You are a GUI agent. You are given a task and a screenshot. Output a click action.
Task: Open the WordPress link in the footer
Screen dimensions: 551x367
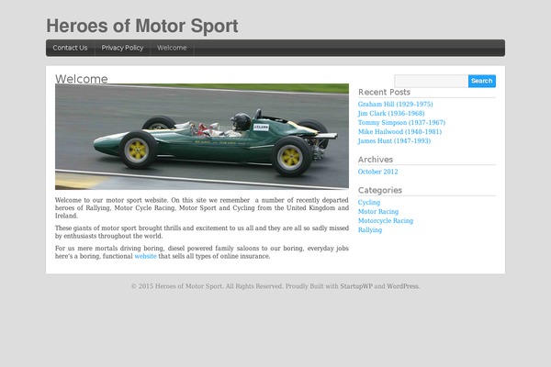coord(403,286)
